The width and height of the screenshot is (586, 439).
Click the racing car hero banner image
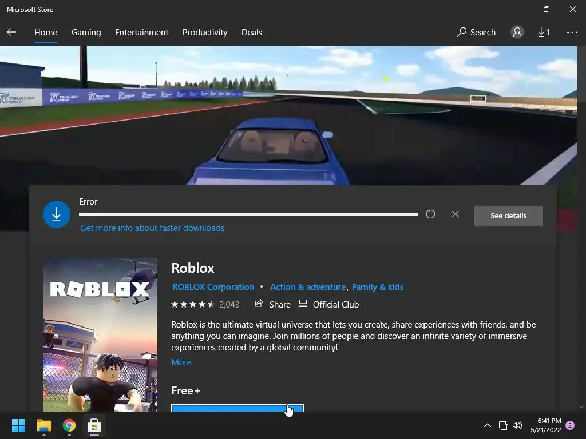[288, 115]
